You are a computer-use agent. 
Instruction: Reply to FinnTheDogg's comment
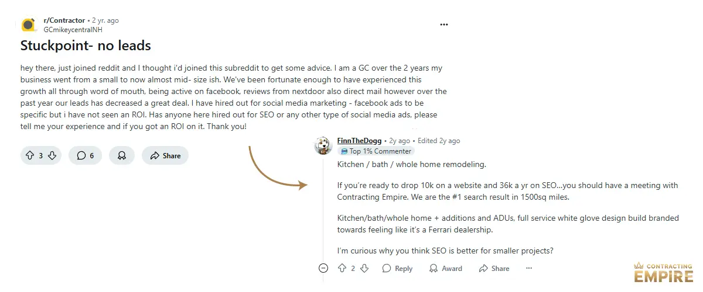[x=397, y=269]
